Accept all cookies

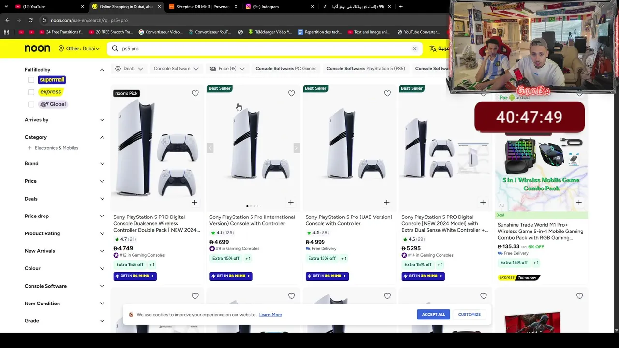pos(433,315)
